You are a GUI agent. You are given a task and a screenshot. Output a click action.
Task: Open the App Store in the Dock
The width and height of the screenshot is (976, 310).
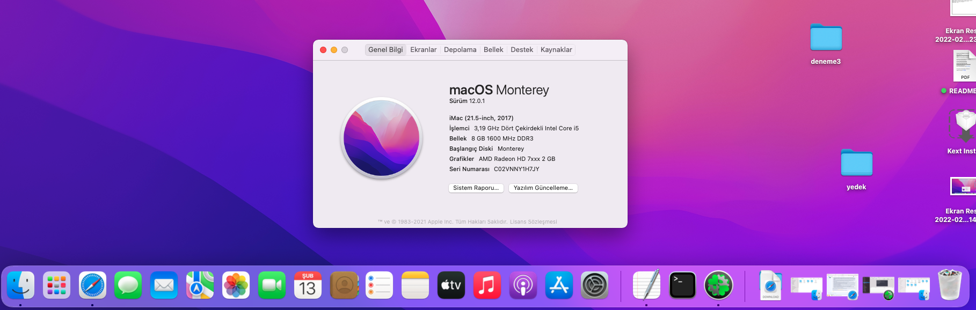tap(559, 285)
